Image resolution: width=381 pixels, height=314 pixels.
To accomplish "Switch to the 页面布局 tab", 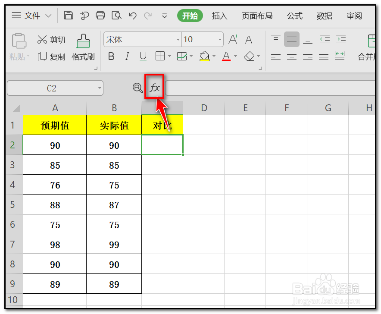I will 257,16.
